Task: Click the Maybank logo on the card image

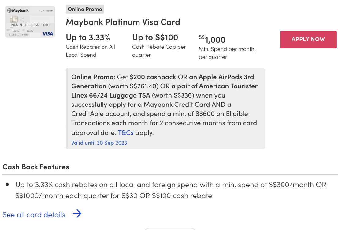Action: (x=18, y=11)
